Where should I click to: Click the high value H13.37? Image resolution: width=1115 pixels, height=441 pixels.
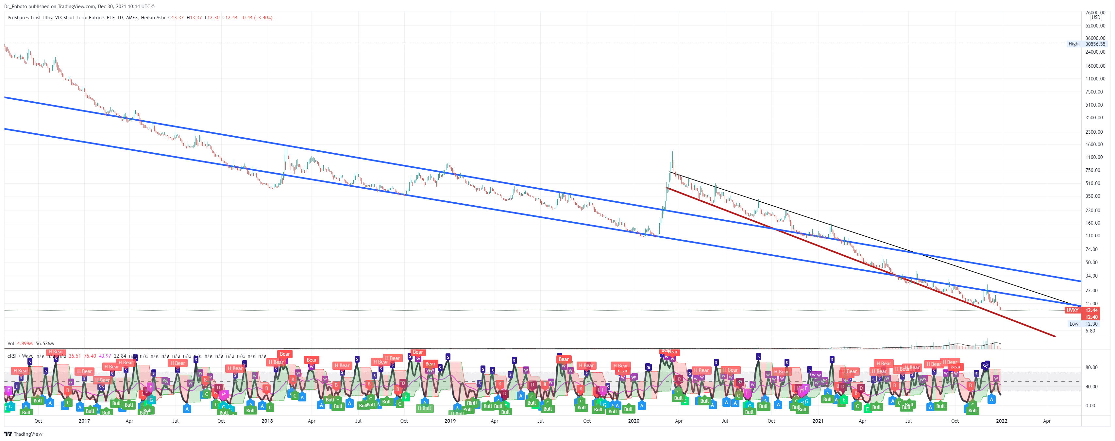pyautogui.click(x=194, y=18)
